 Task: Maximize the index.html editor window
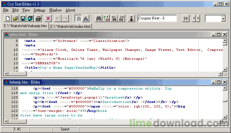click(219, 35)
